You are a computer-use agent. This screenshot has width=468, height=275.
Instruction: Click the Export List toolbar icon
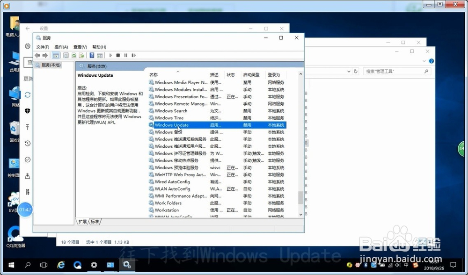coord(81,56)
